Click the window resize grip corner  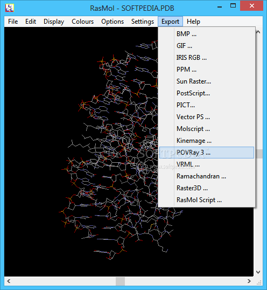pos(259,282)
